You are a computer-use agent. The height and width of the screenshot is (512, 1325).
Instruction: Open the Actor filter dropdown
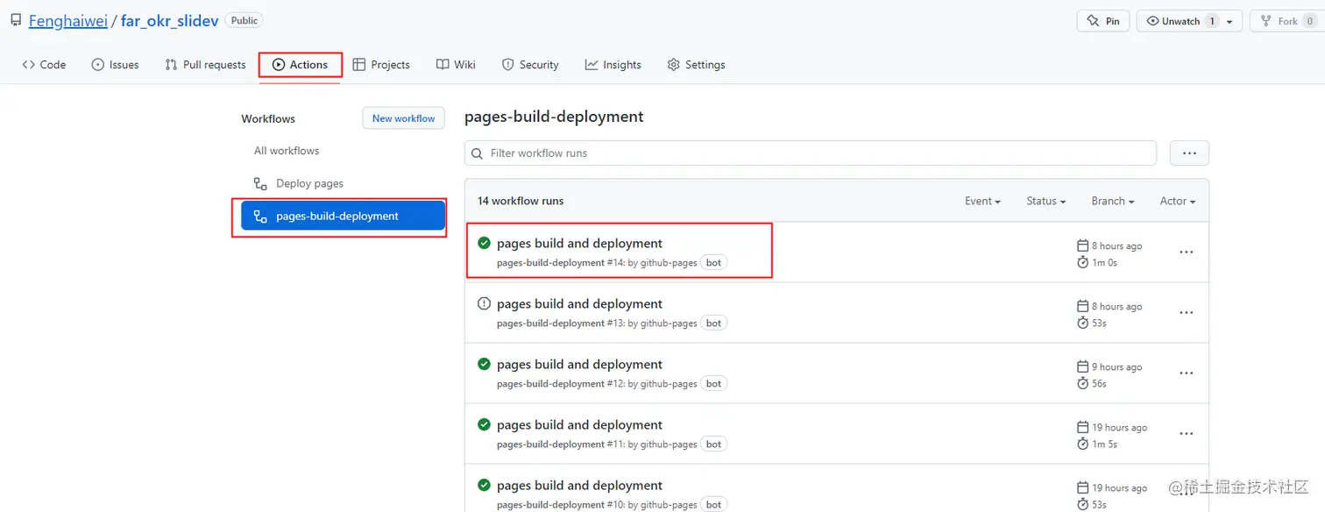1178,201
